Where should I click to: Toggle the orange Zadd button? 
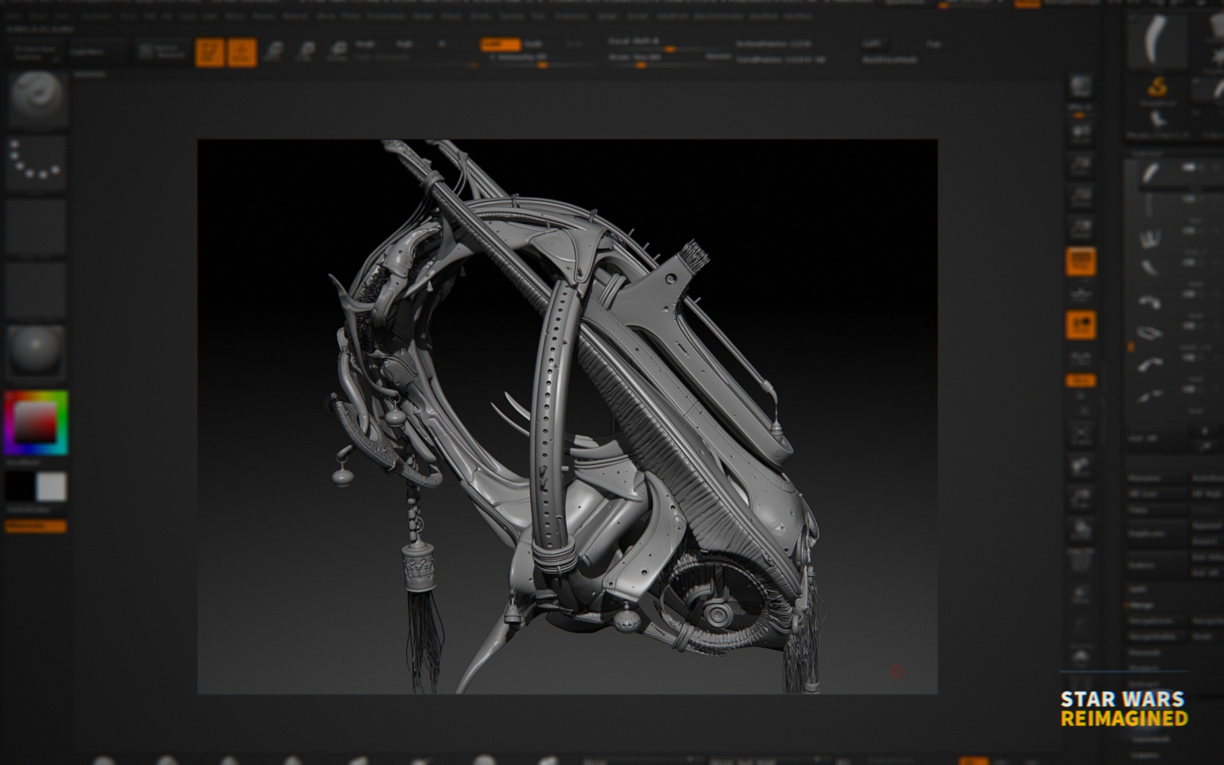tap(500, 44)
